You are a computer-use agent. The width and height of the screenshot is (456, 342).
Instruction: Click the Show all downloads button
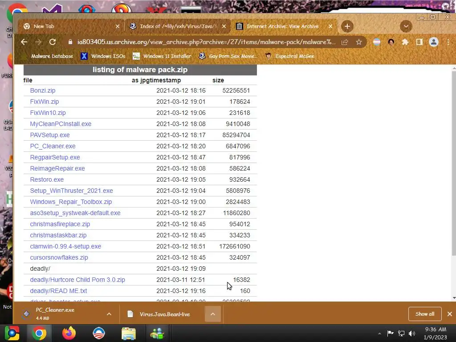(x=425, y=314)
